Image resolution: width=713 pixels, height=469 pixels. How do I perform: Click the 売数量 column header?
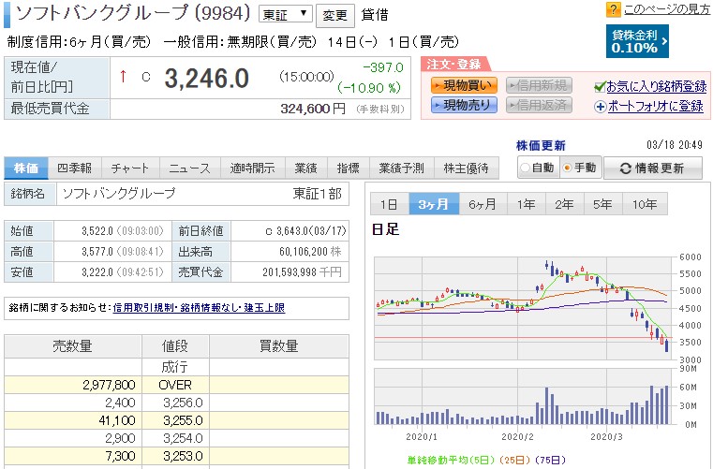click(73, 346)
